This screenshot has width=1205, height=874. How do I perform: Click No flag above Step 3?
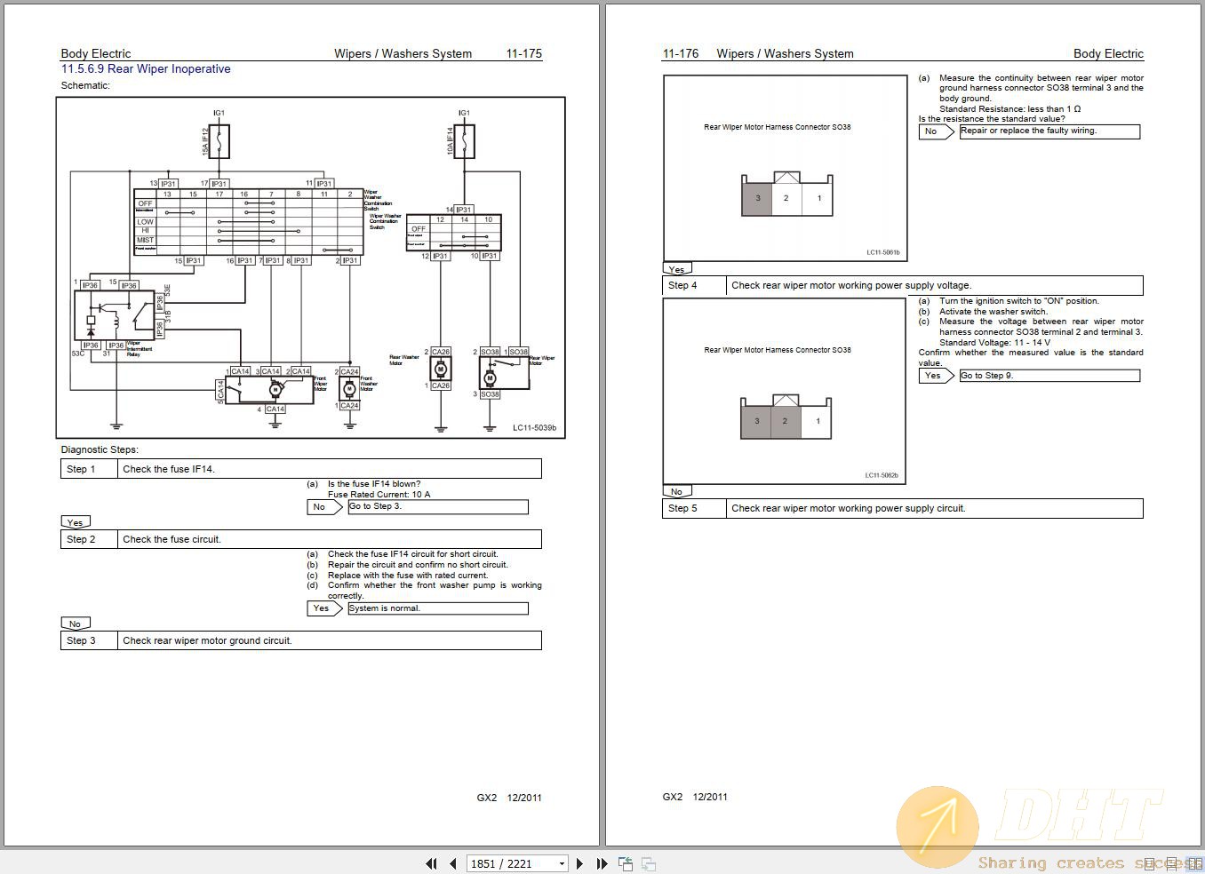pyautogui.click(x=76, y=624)
